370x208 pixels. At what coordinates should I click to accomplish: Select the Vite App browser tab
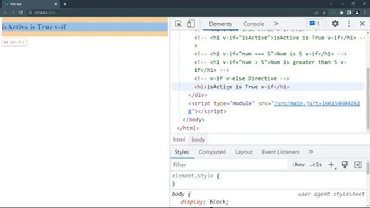pyautogui.click(x=31, y=4)
